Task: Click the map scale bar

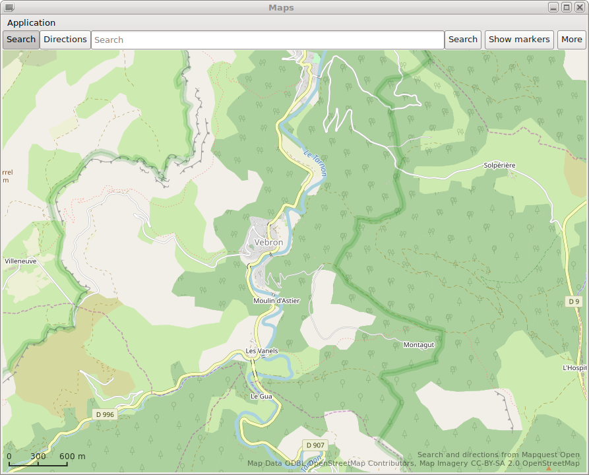Action: click(38, 460)
